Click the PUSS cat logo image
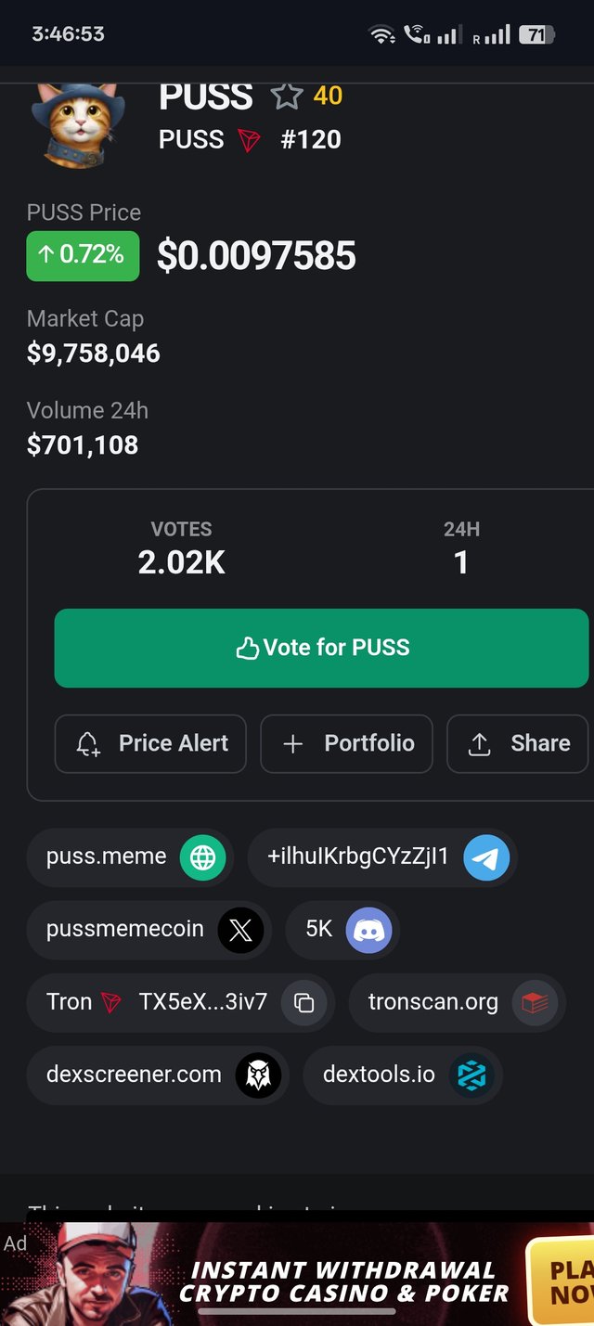594x1326 pixels. point(78,122)
